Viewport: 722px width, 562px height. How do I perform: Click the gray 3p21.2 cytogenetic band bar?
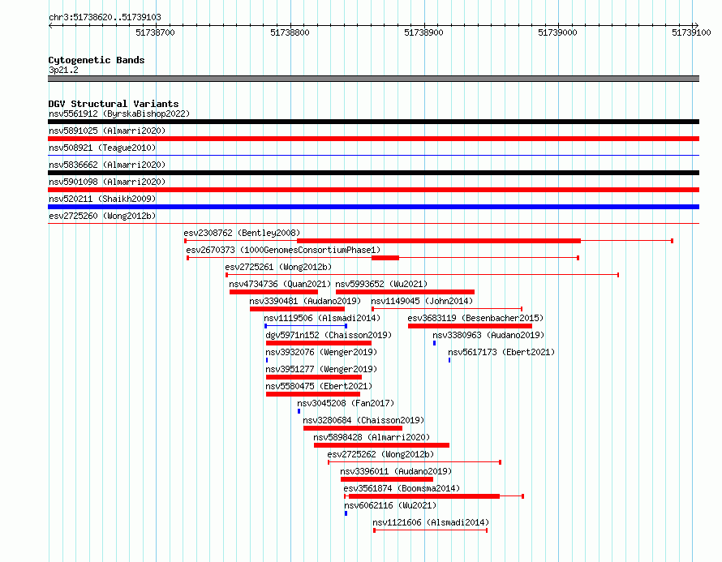pos(373,79)
